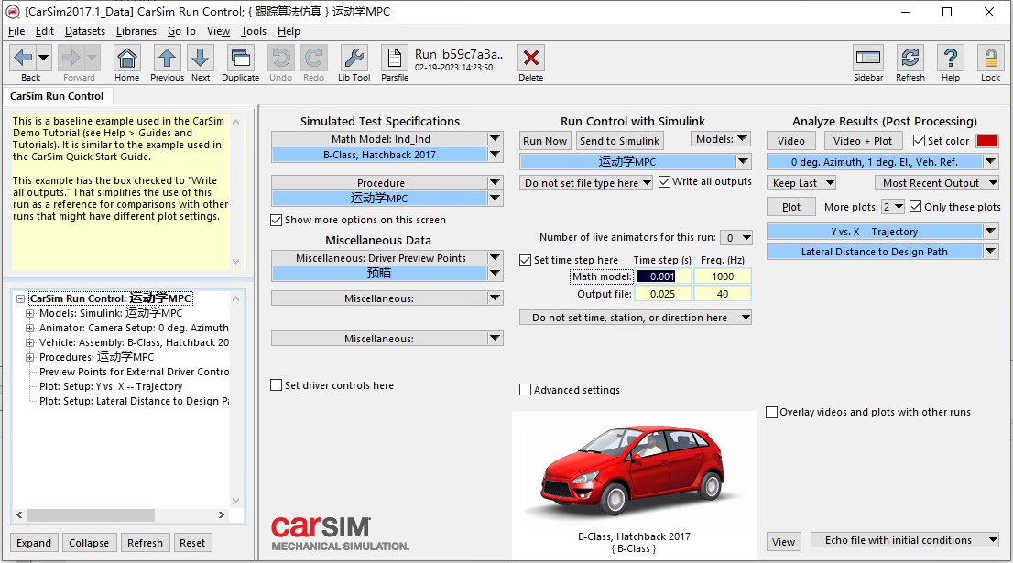The image size is (1013, 563).
Task: Click the Forward arrow toolbar icon
Action: [x=71, y=58]
